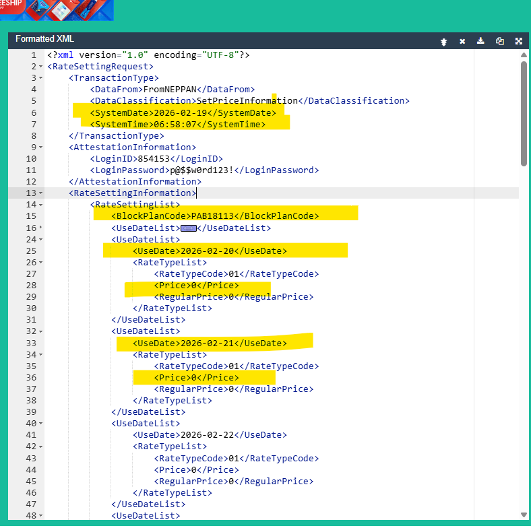Image resolution: width=531 pixels, height=528 pixels.
Task: Fold the AttestationInformation block on line 9
Action: tap(40, 147)
